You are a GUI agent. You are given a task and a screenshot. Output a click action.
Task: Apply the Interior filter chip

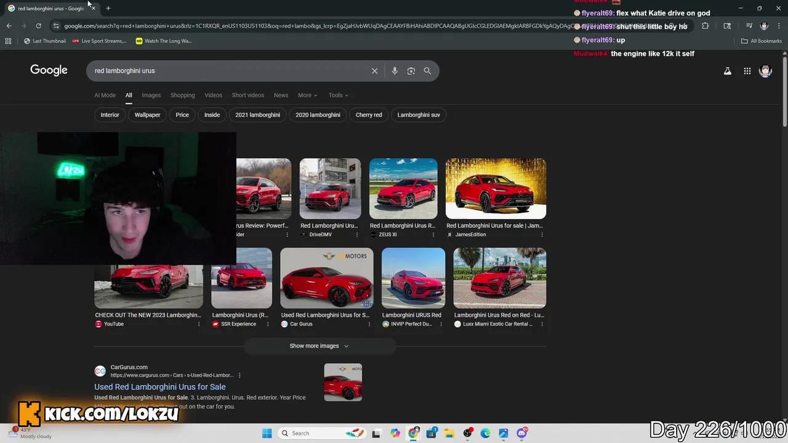tap(110, 115)
